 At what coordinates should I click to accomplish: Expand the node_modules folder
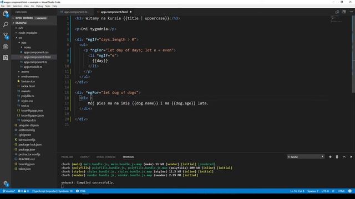point(28,33)
